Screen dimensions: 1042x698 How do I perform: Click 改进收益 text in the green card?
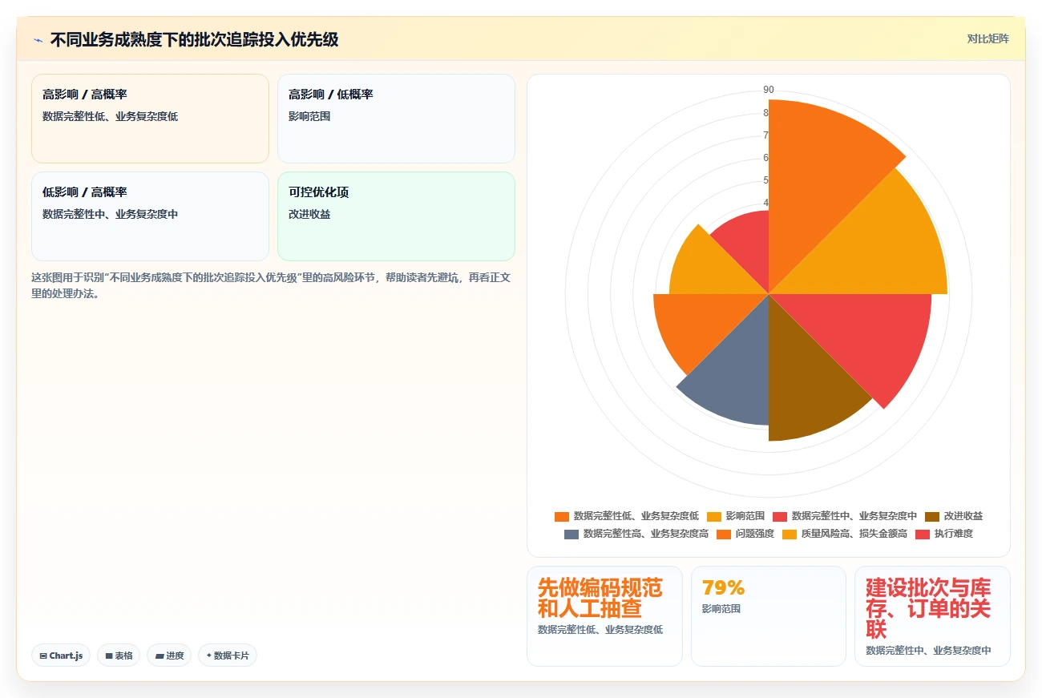click(x=309, y=214)
